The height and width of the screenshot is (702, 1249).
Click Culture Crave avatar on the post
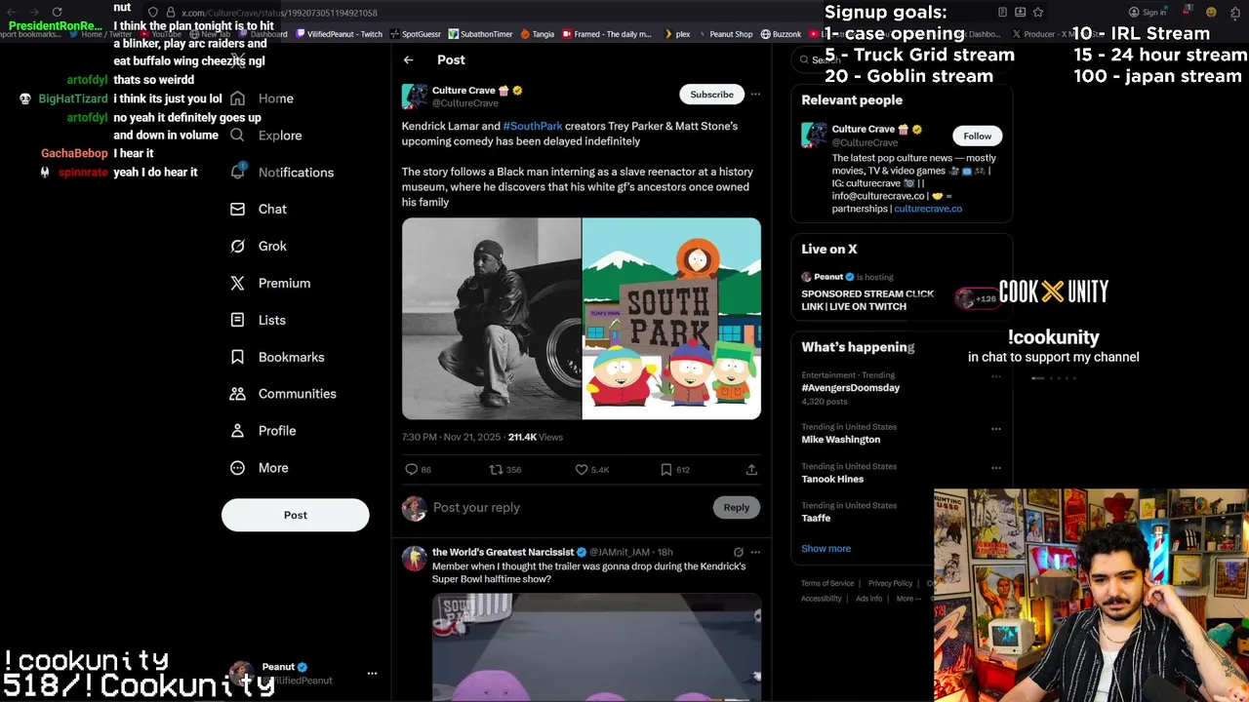[x=415, y=96]
